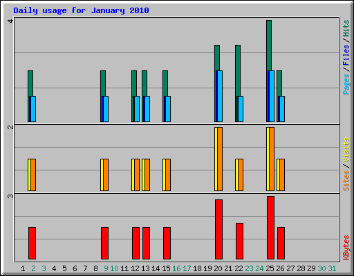Click green day label "16" on the x-axis
The width and height of the screenshot is (354, 276).
click(x=176, y=268)
